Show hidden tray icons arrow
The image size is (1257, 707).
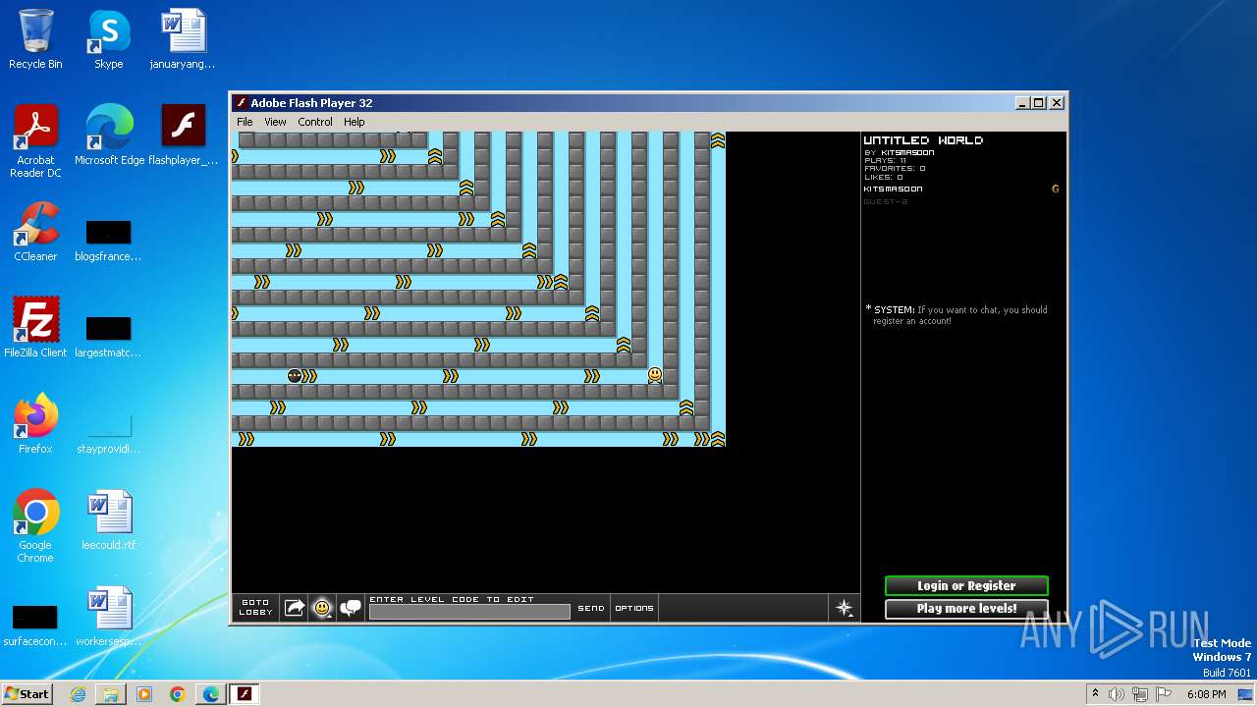click(x=1095, y=694)
